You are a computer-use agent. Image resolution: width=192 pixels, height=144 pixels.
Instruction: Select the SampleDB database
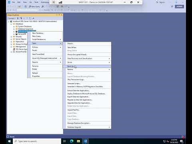point(22,34)
